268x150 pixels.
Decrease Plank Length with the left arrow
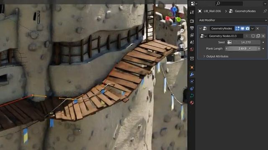[227, 49]
